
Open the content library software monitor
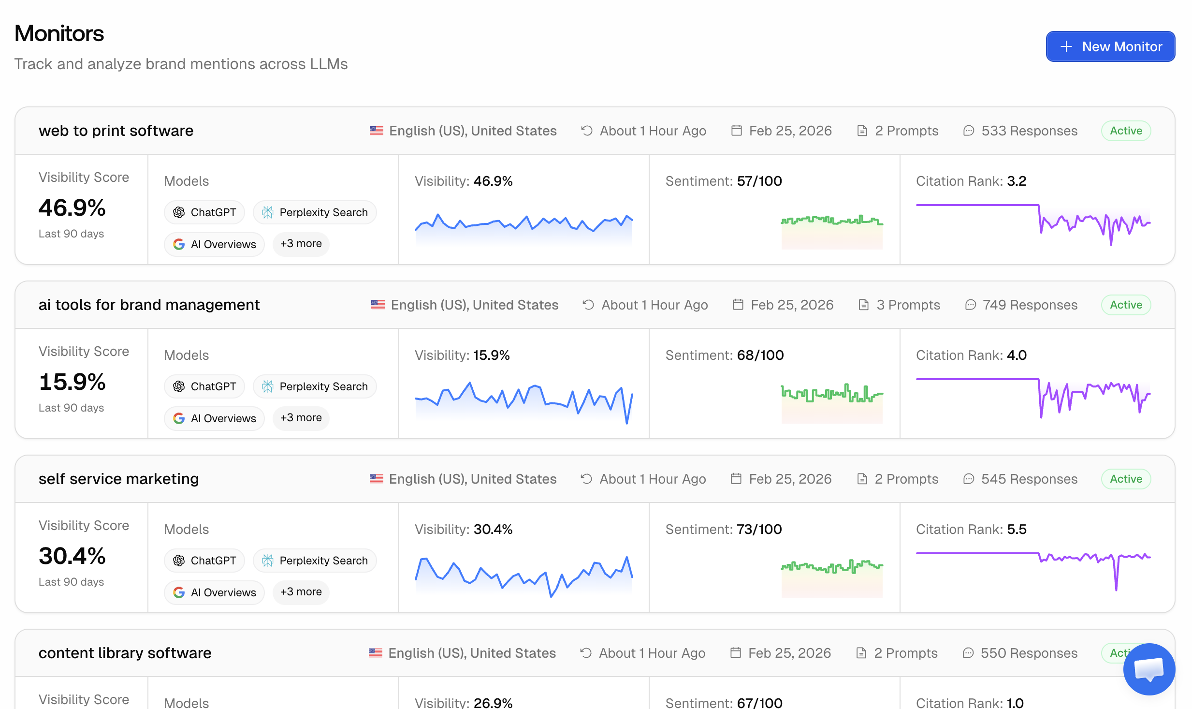pyautogui.click(x=125, y=653)
